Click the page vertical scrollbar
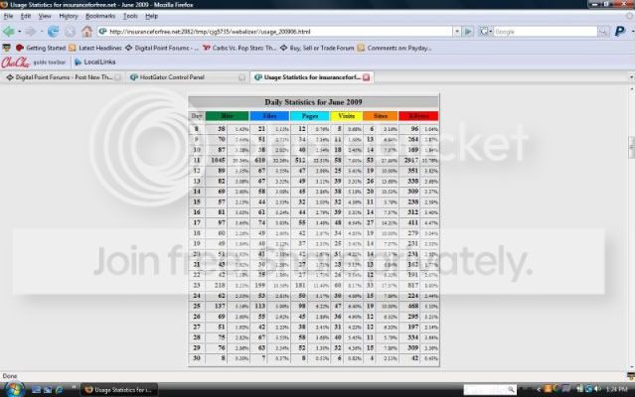 (631, 227)
